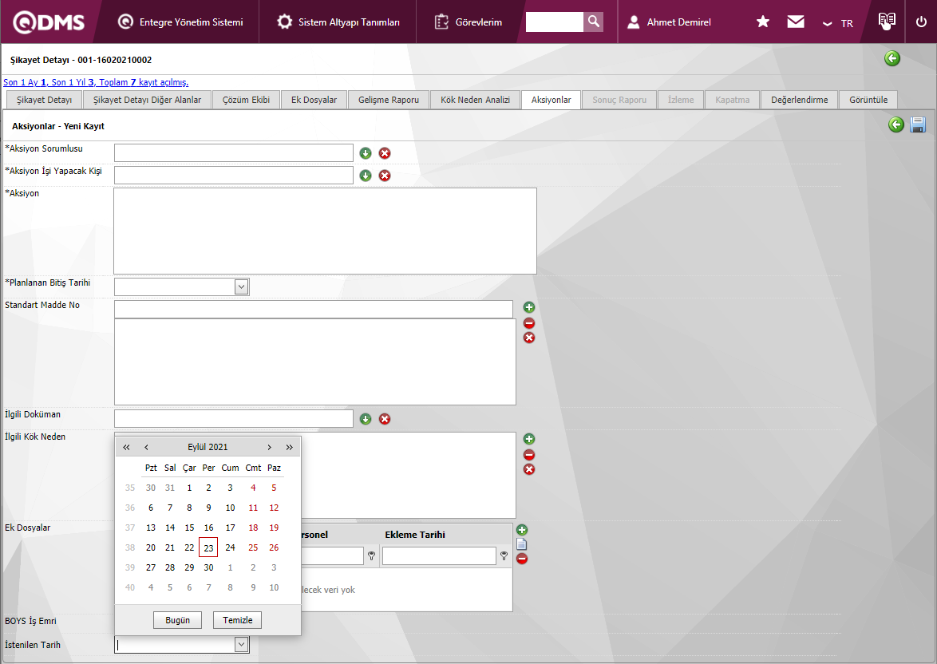Click the Bugün button in calendar
This screenshot has height=664, width=937.
coord(177,620)
